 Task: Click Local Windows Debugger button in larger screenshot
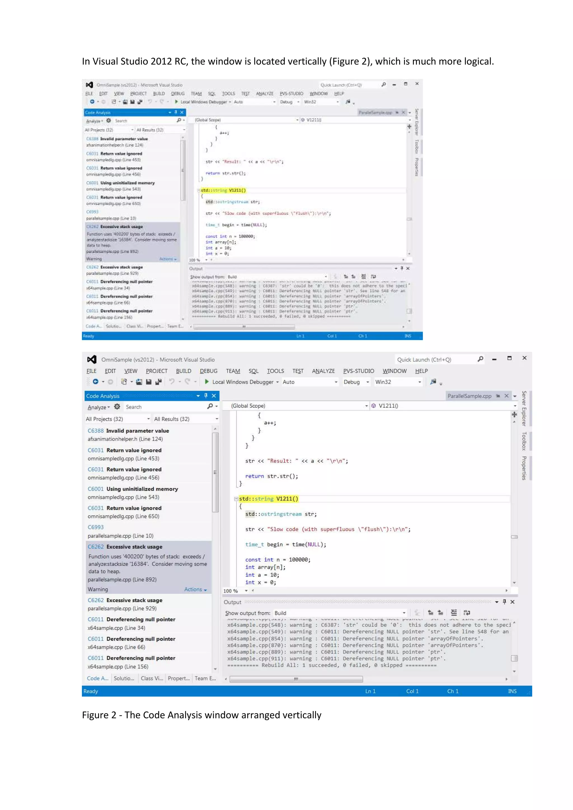(243, 382)
